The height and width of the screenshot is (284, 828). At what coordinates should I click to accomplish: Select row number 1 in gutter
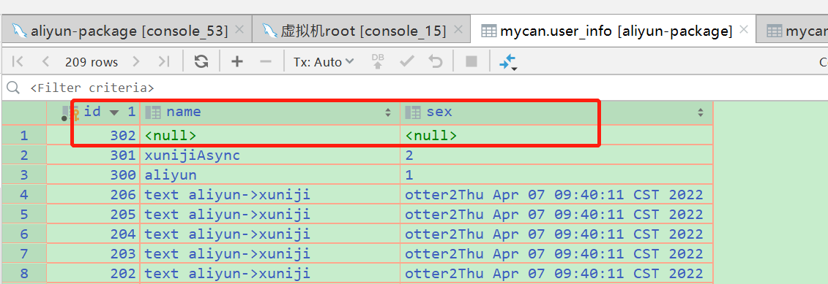click(x=23, y=135)
